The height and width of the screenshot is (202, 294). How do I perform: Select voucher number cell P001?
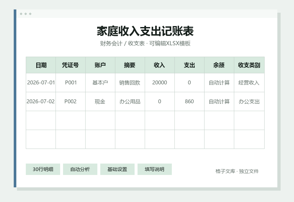pos(71,82)
